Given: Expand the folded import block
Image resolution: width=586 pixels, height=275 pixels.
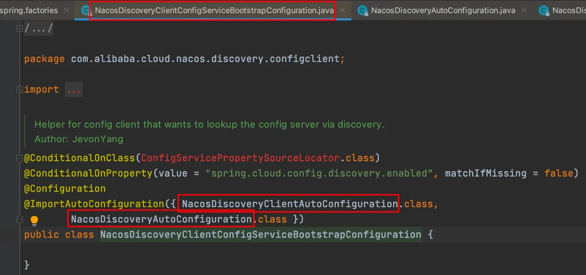Looking at the screenshot, I should pyautogui.click(x=19, y=89).
